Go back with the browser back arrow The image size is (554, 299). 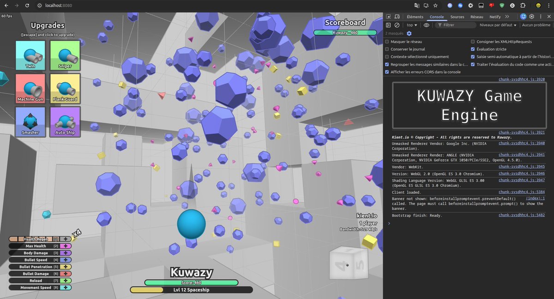(x=6, y=6)
